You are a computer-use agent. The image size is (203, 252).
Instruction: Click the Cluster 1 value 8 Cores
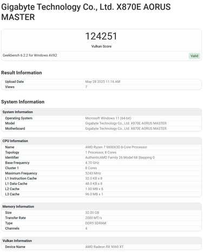click(x=91, y=168)
